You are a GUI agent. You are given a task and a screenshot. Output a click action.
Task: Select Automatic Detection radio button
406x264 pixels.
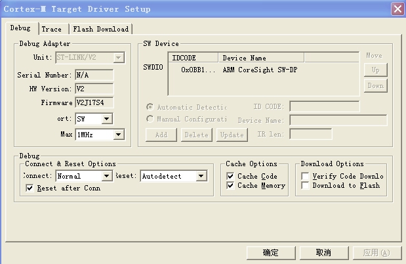point(150,107)
